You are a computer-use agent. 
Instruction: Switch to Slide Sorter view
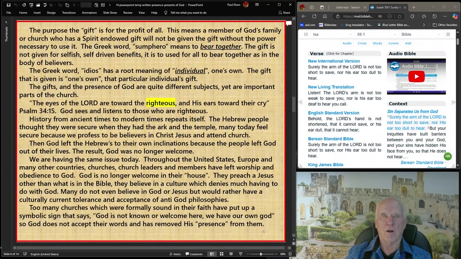tap(221, 254)
